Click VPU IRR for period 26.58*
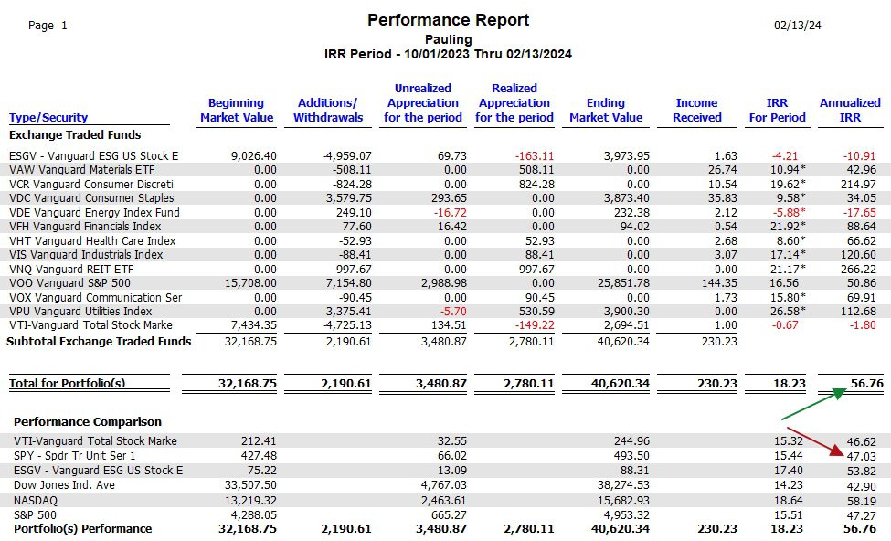This screenshot has width=891, height=541. [788, 312]
